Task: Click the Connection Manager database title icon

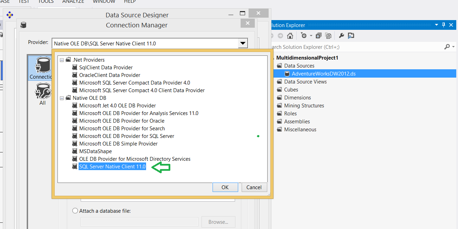Action: click(23, 25)
